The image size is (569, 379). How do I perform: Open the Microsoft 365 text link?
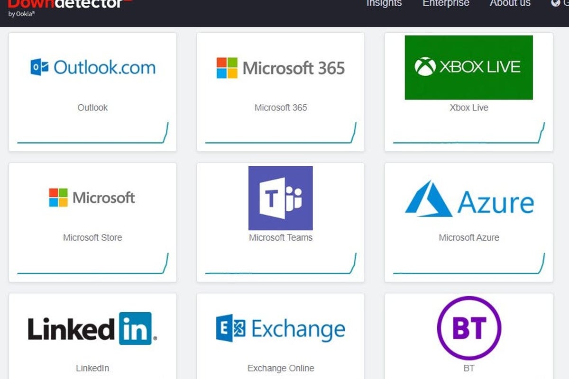tap(281, 108)
